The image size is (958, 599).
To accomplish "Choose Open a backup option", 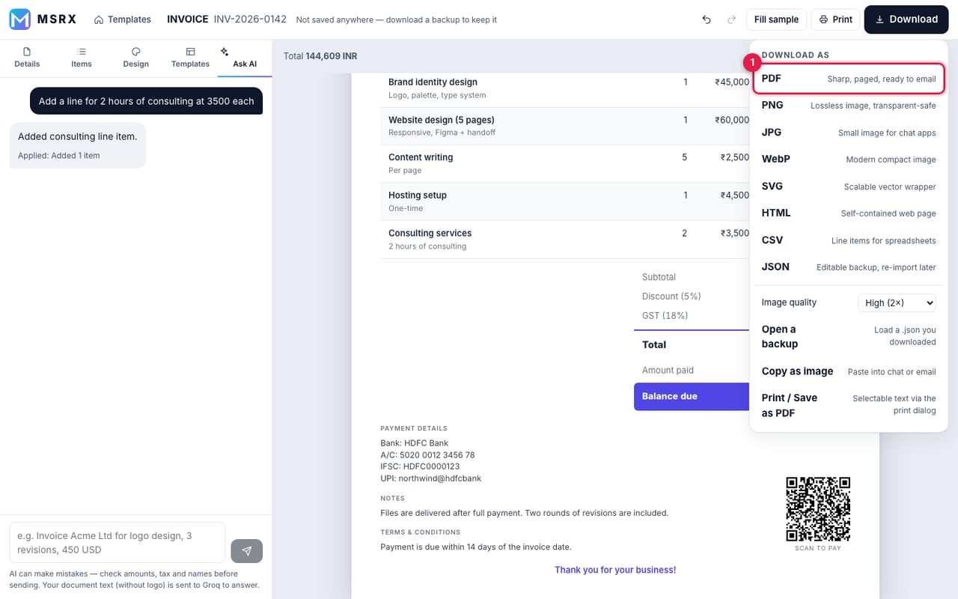I will [849, 336].
